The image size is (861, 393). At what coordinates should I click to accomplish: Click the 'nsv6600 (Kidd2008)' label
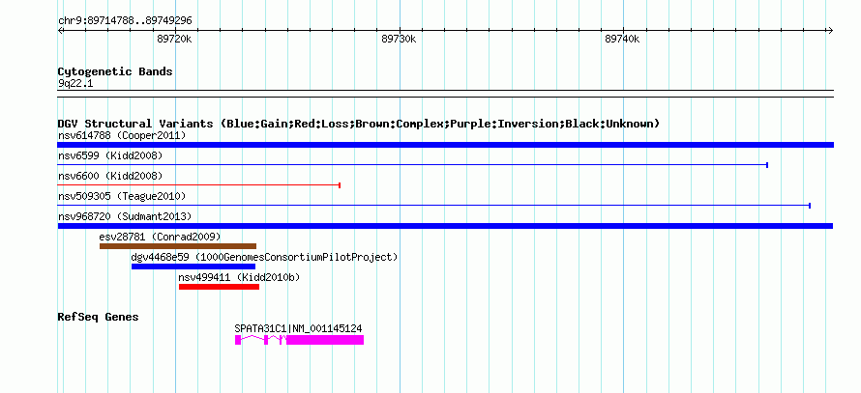pos(110,176)
